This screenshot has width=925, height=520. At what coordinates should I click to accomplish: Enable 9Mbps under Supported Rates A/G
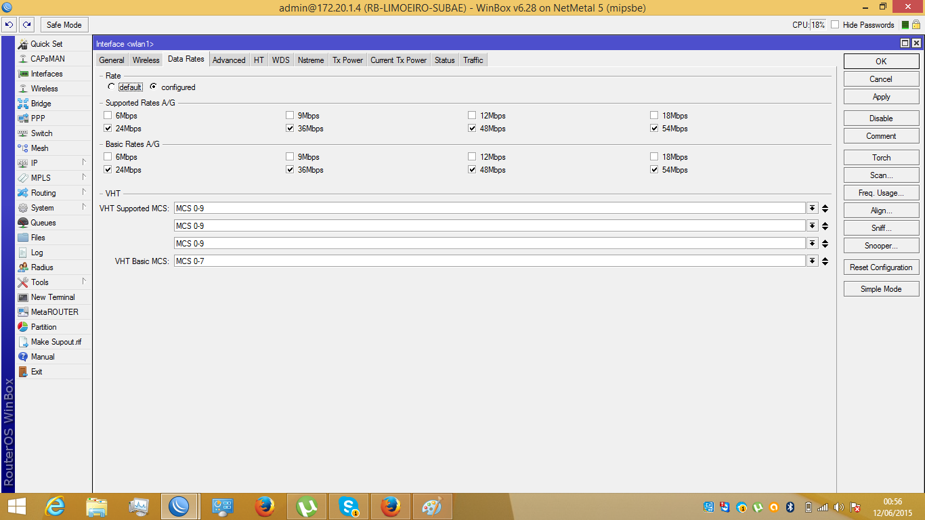pos(290,116)
